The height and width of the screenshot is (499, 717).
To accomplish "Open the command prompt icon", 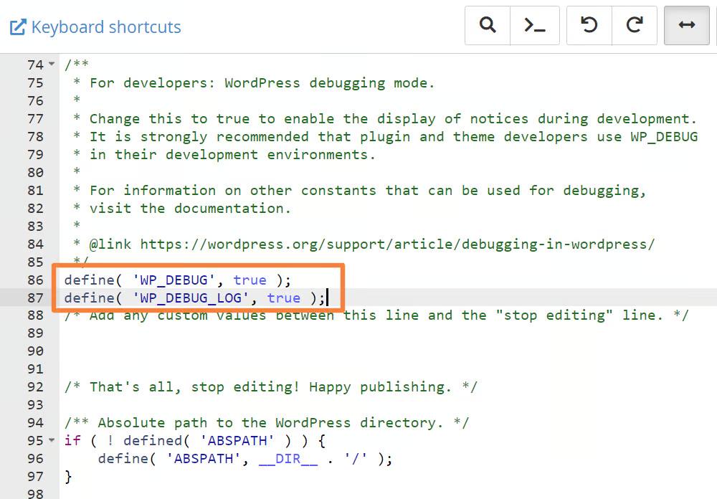I will 534,25.
